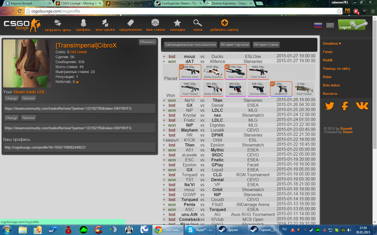Collapse the dAT vs X6tence bet row
Image resolution: width=377 pixels, height=235 pixels.
click(164, 62)
